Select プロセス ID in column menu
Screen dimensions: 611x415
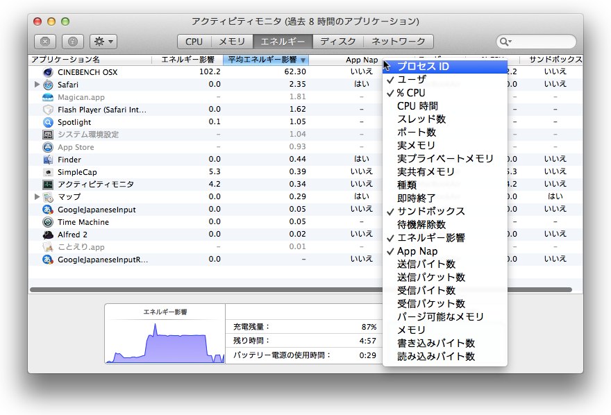(x=445, y=67)
